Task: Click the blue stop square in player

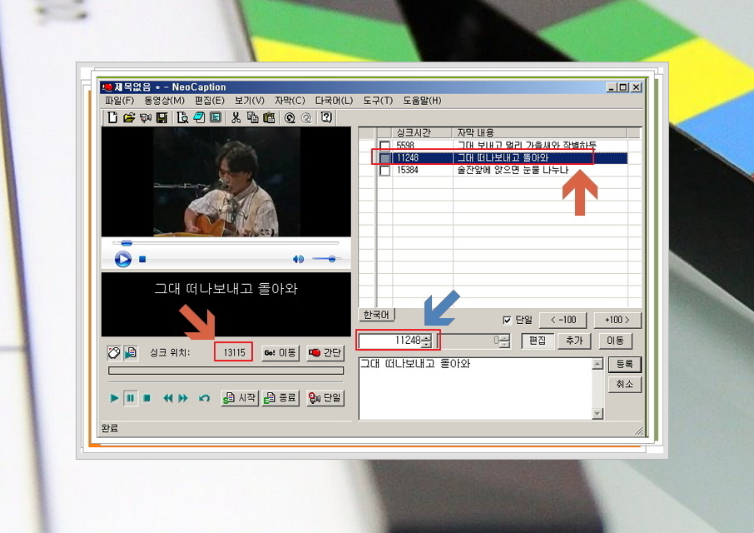Action: [x=142, y=259]
